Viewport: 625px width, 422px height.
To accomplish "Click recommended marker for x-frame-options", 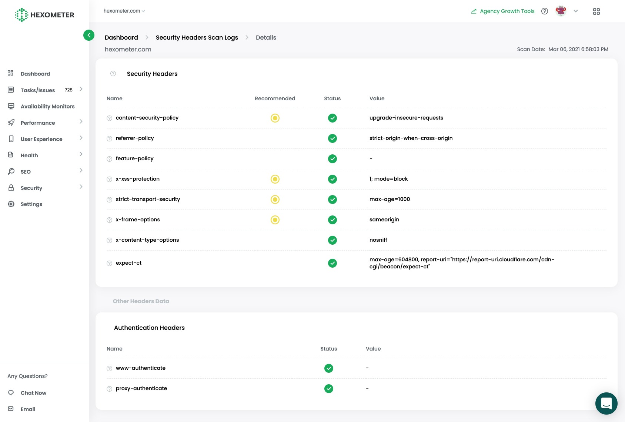I will click(275, 220).
